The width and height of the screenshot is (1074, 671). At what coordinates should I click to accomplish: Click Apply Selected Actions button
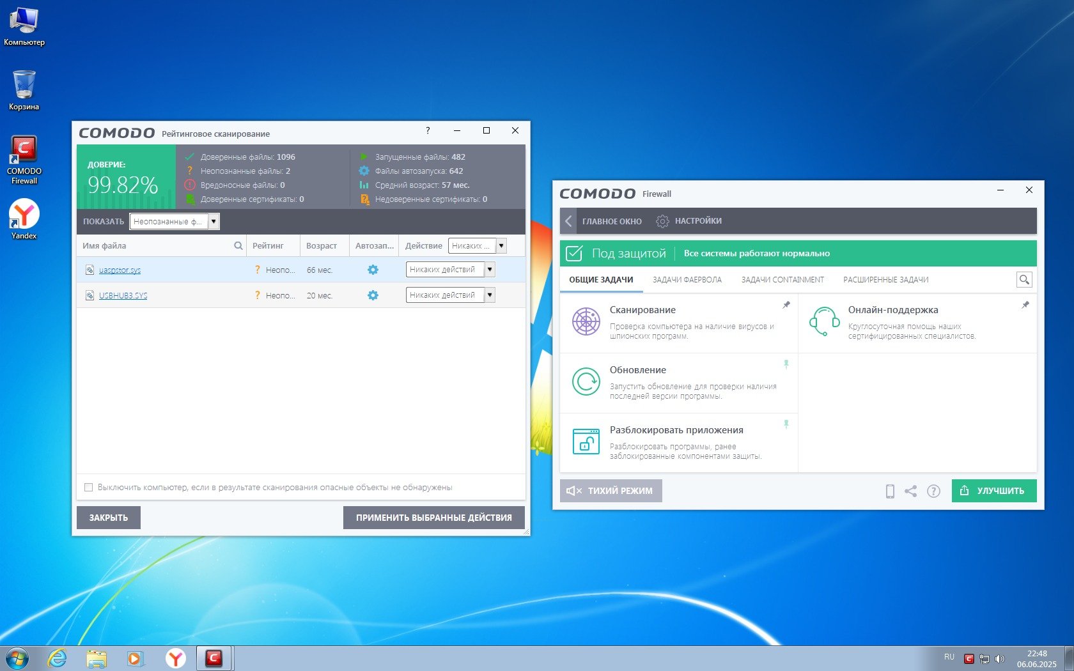pos(433,518)
